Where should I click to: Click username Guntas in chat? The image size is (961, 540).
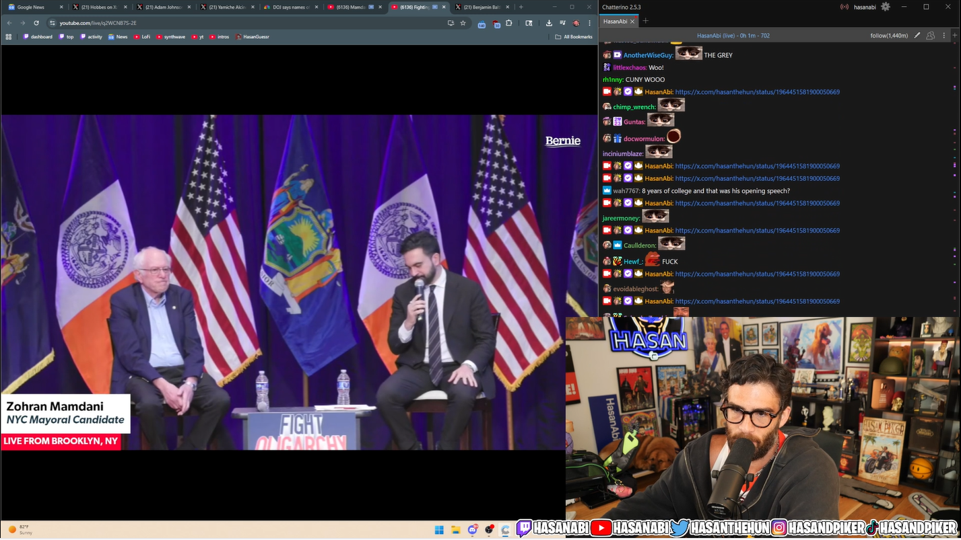pos(634,122)
